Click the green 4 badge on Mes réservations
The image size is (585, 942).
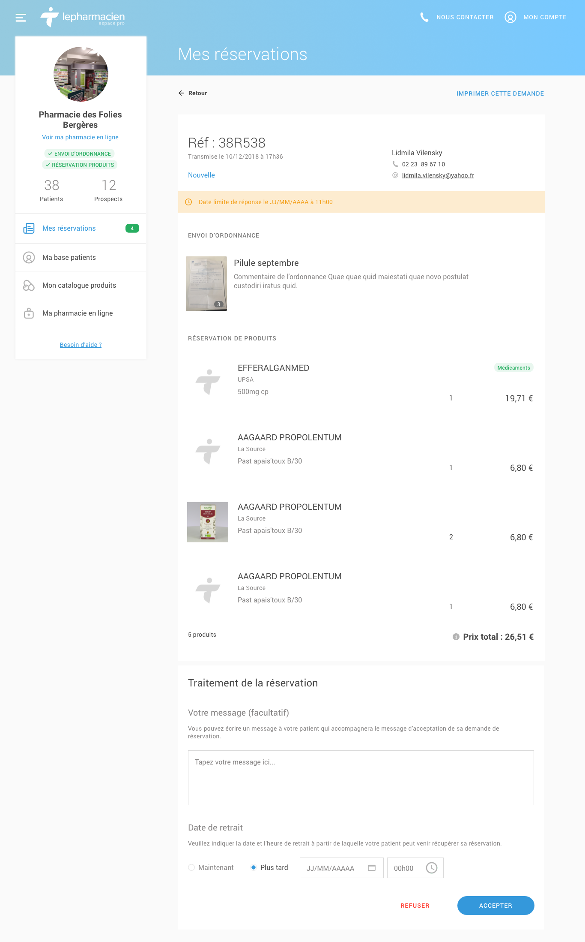[132, 228]
